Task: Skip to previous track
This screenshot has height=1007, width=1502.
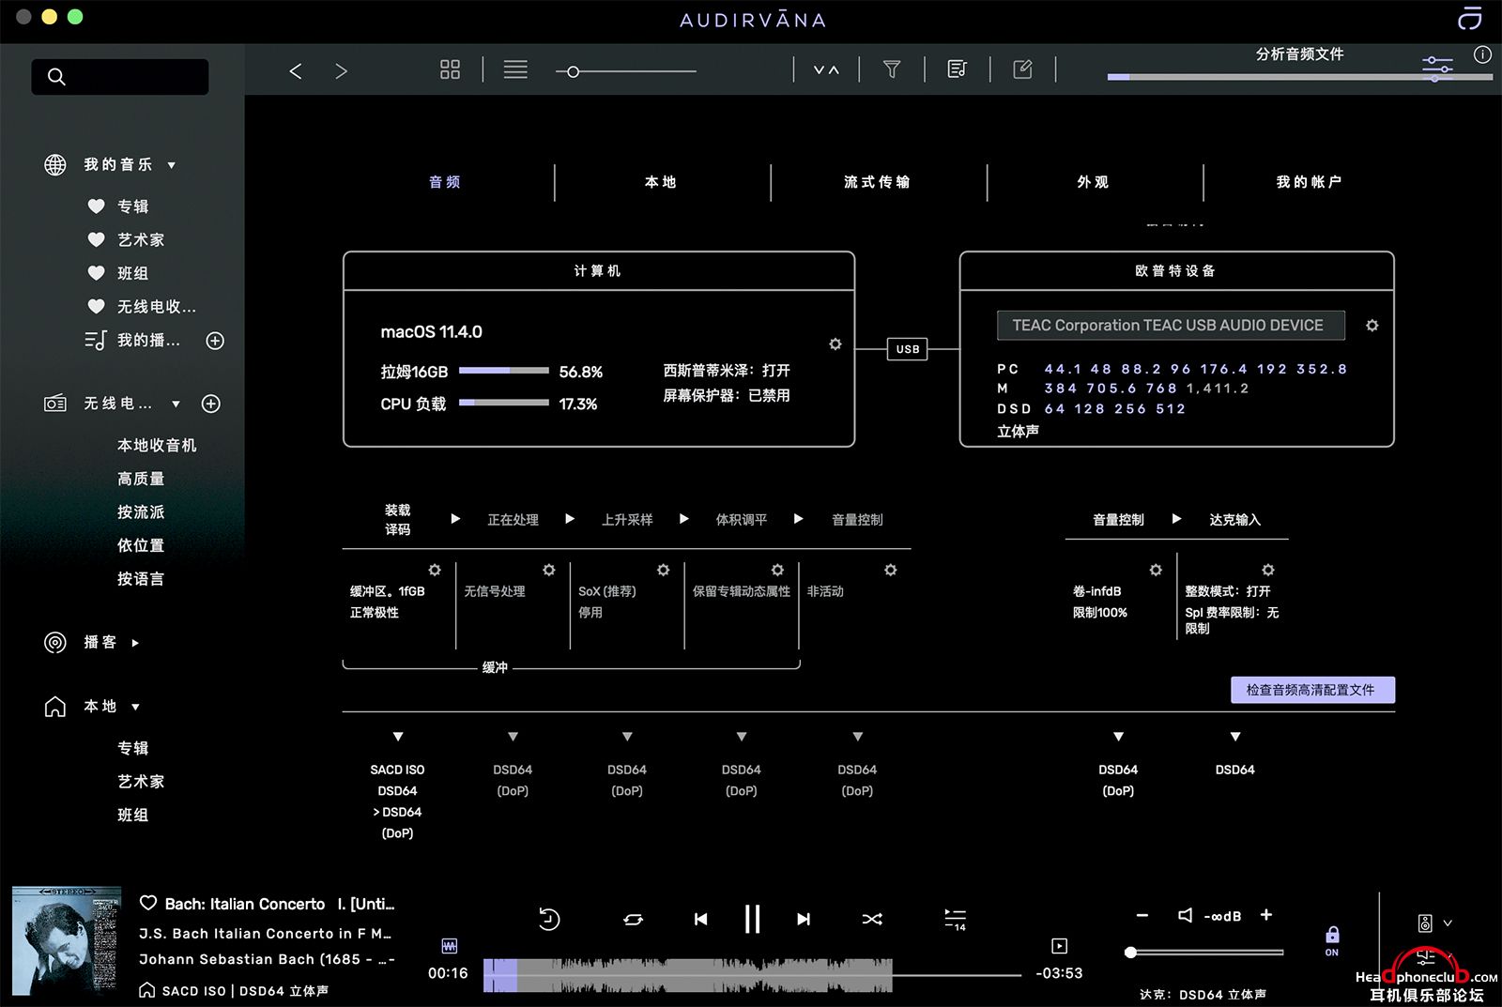Action: point(700,920)
